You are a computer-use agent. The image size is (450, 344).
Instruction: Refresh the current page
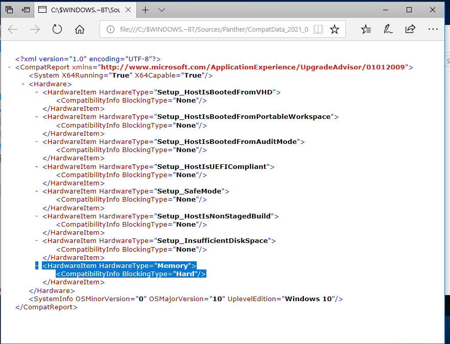(x=57, y=29)
